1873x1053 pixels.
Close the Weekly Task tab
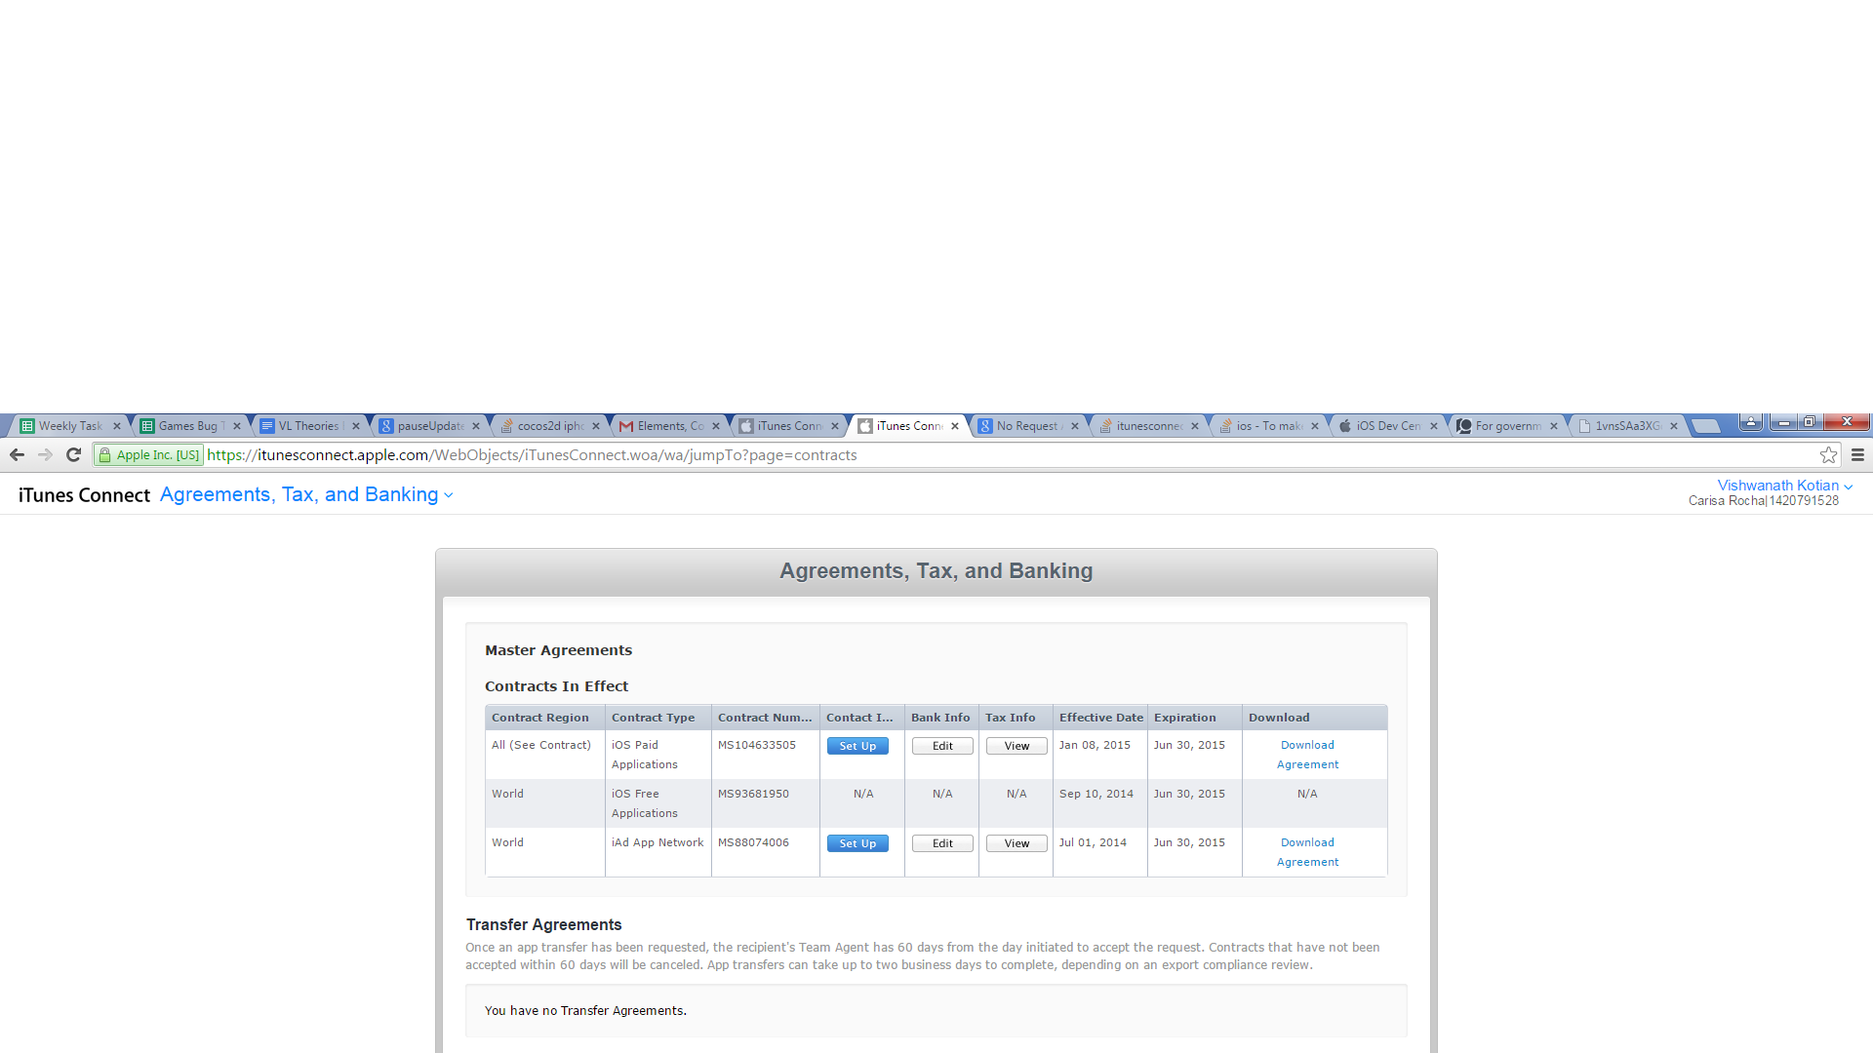(117, 426)
